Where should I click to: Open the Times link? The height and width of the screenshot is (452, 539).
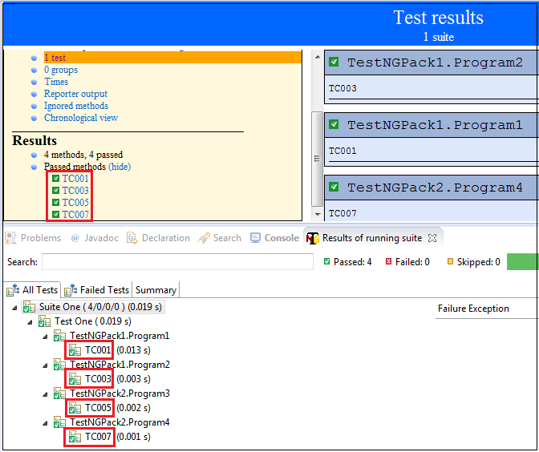56,82
